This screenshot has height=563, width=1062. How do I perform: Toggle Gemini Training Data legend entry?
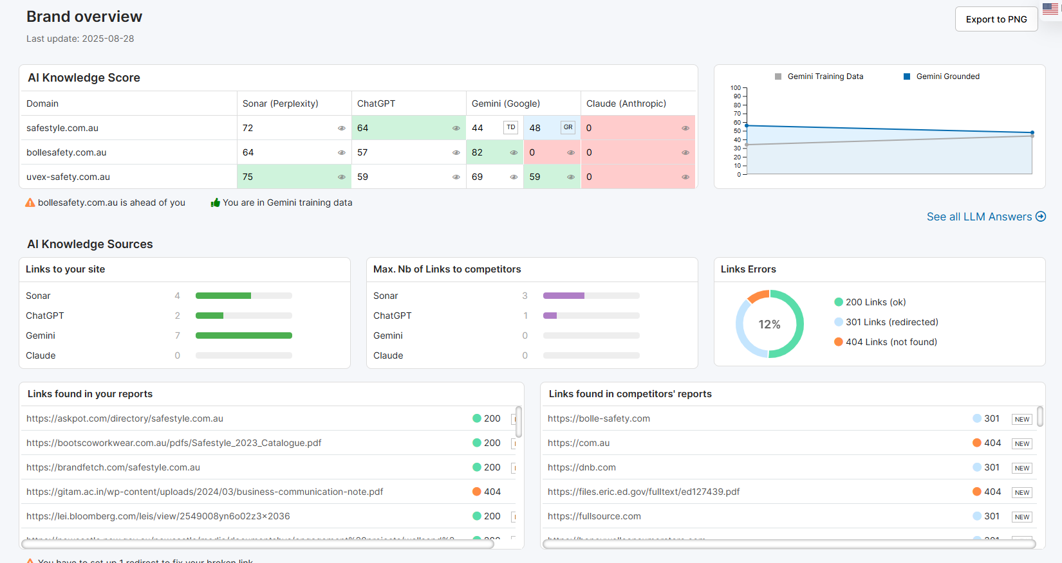pos(819,76)
